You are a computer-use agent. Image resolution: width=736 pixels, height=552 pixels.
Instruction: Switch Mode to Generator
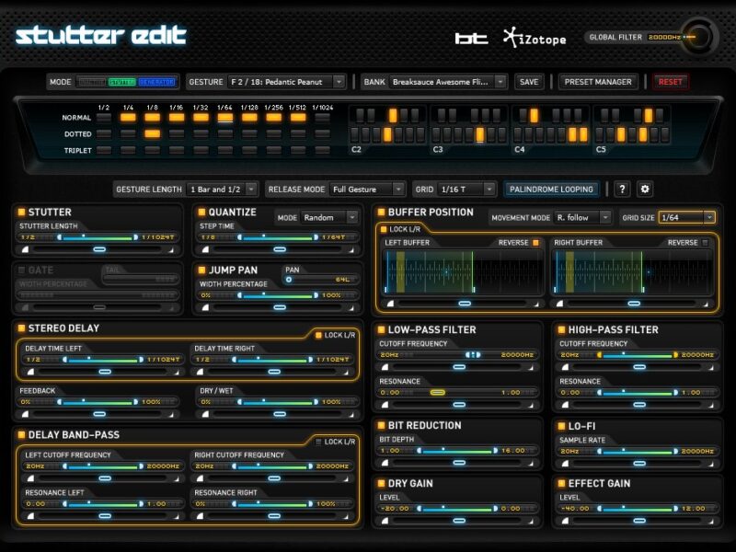(155, 82)
